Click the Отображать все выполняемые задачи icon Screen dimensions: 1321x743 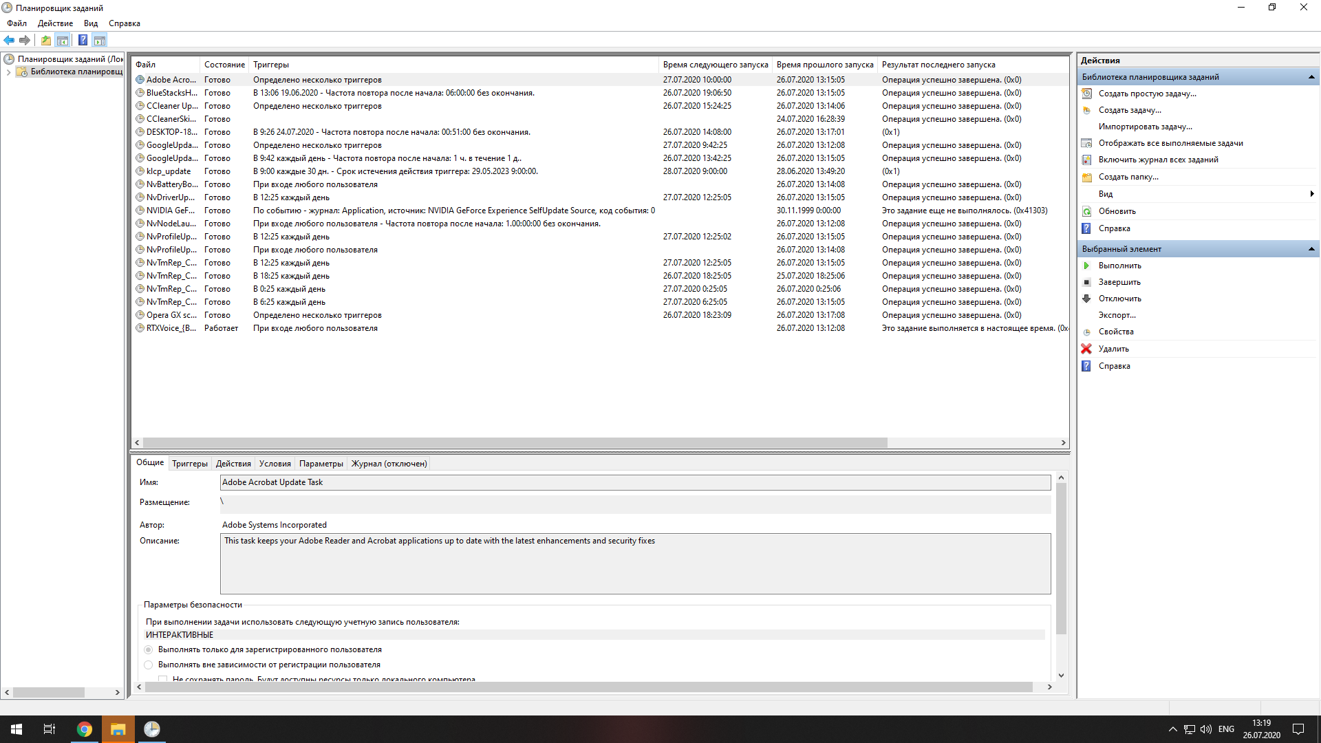1087,143
